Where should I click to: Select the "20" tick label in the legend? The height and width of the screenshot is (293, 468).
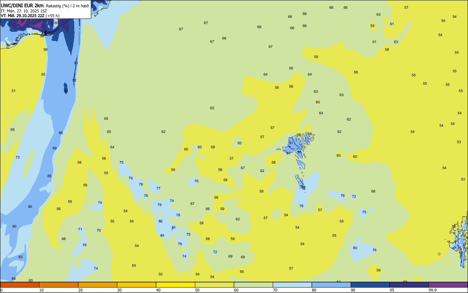click(80, 290)
